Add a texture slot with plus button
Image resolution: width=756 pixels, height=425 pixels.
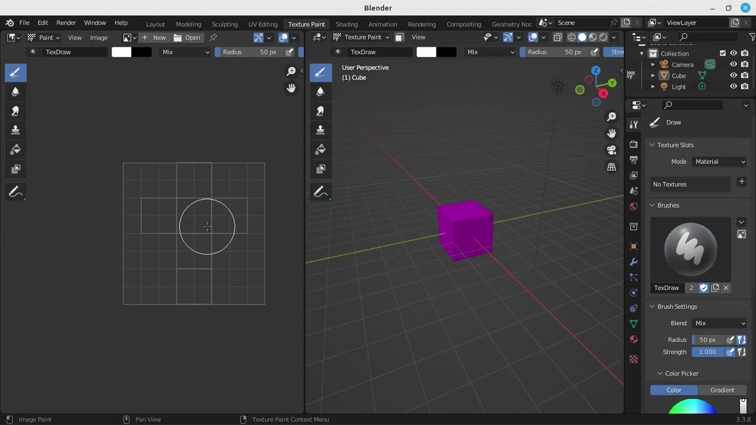tap(742, 182)
